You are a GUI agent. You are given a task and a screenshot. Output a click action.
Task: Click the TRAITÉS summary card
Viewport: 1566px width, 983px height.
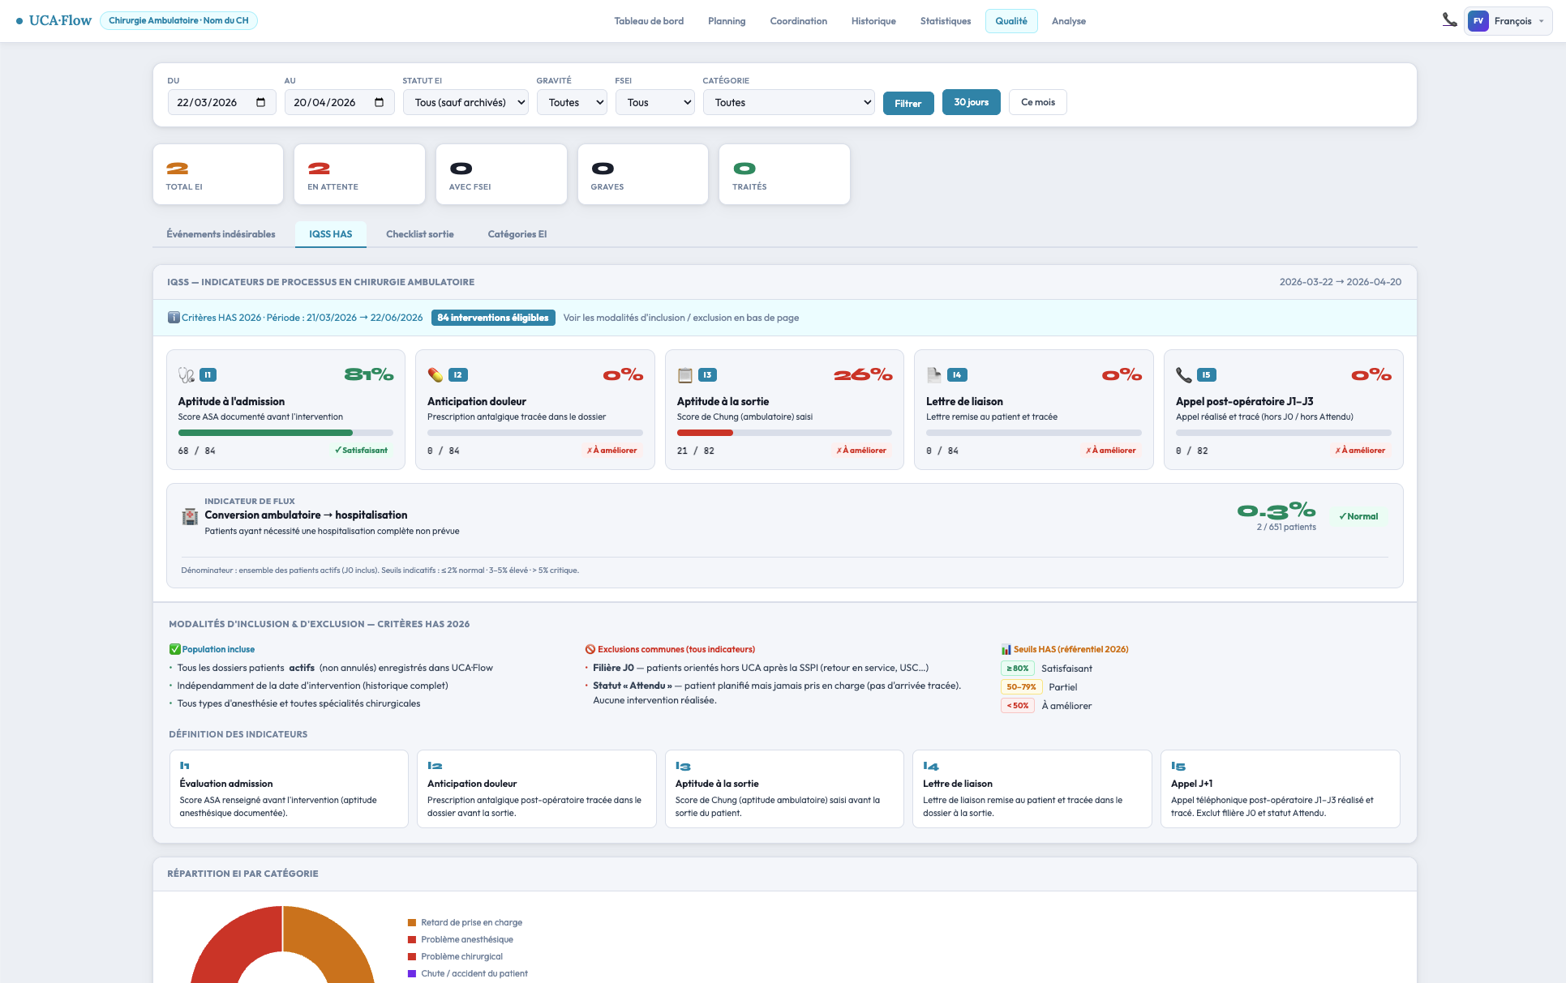(x=784, y=174)
